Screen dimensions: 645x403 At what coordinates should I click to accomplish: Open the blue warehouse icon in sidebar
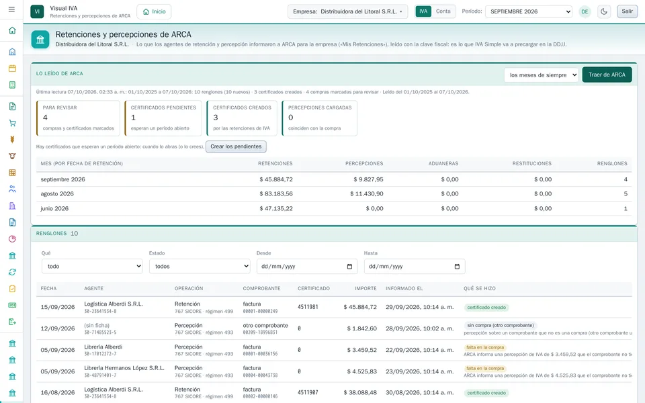coord(12,52)
